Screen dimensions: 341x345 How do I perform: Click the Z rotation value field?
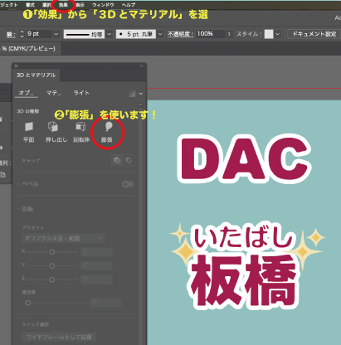96,279
